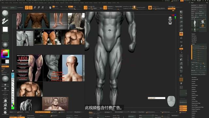Enable the Zsub sculpt mode

75,7
